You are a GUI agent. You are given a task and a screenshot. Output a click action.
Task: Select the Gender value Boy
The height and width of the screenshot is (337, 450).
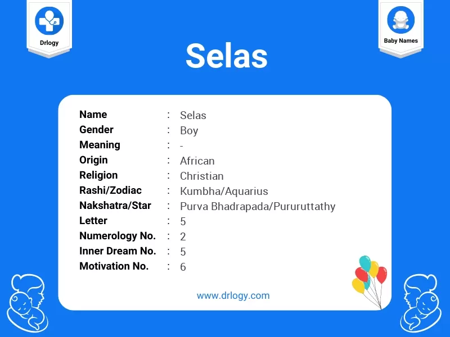click(189, 130)
